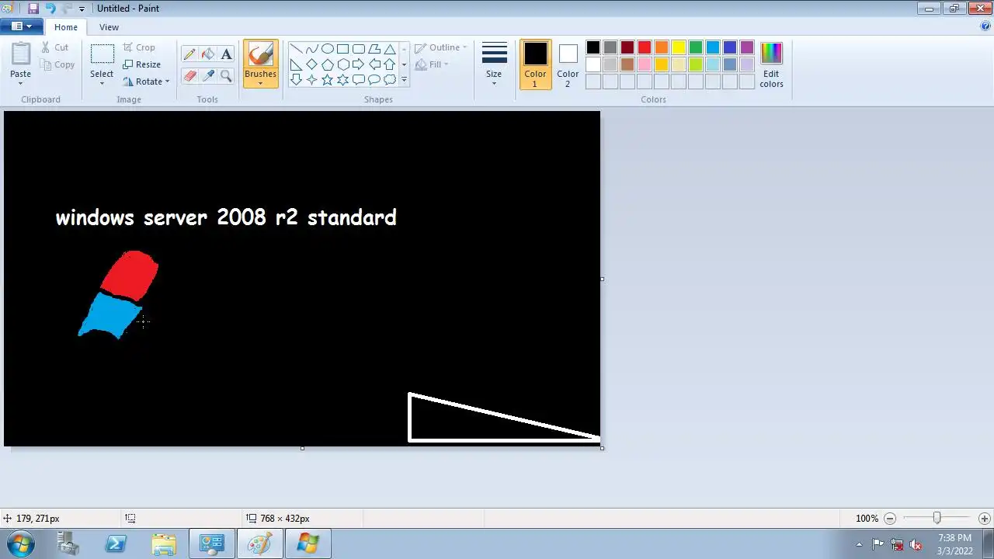Open the Windows Start orb
Screen dimensions: 994x559
pos(21,543)
